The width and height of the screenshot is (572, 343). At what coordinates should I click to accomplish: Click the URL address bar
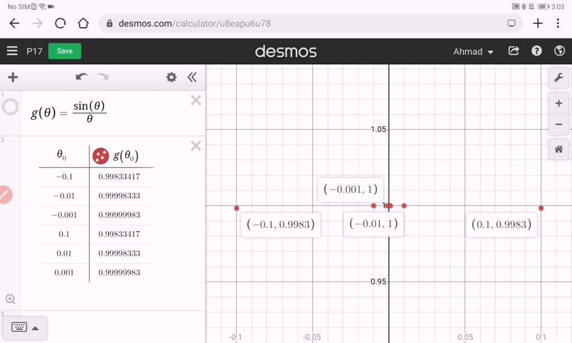pyautogui.click(x=310, y=23)
